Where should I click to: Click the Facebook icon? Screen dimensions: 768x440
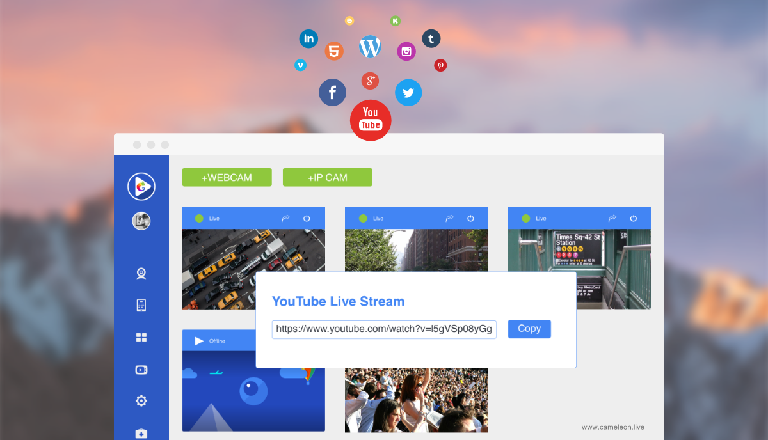pos(332,92)
